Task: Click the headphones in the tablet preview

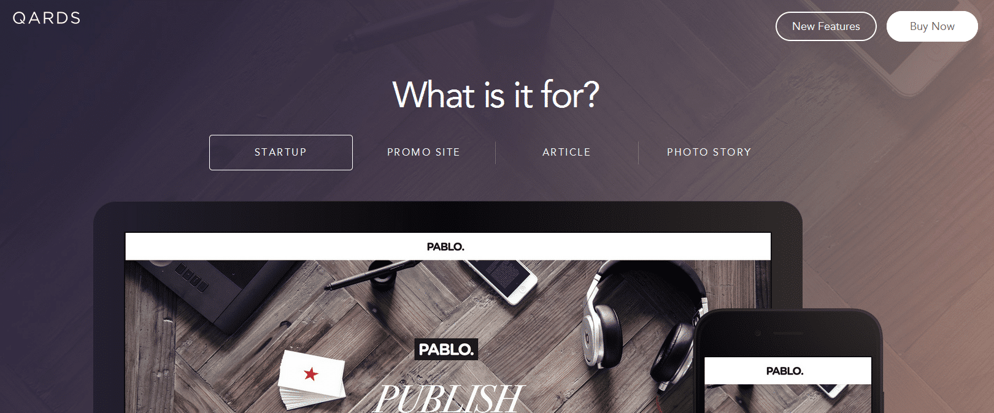Action: pos(644,325)
